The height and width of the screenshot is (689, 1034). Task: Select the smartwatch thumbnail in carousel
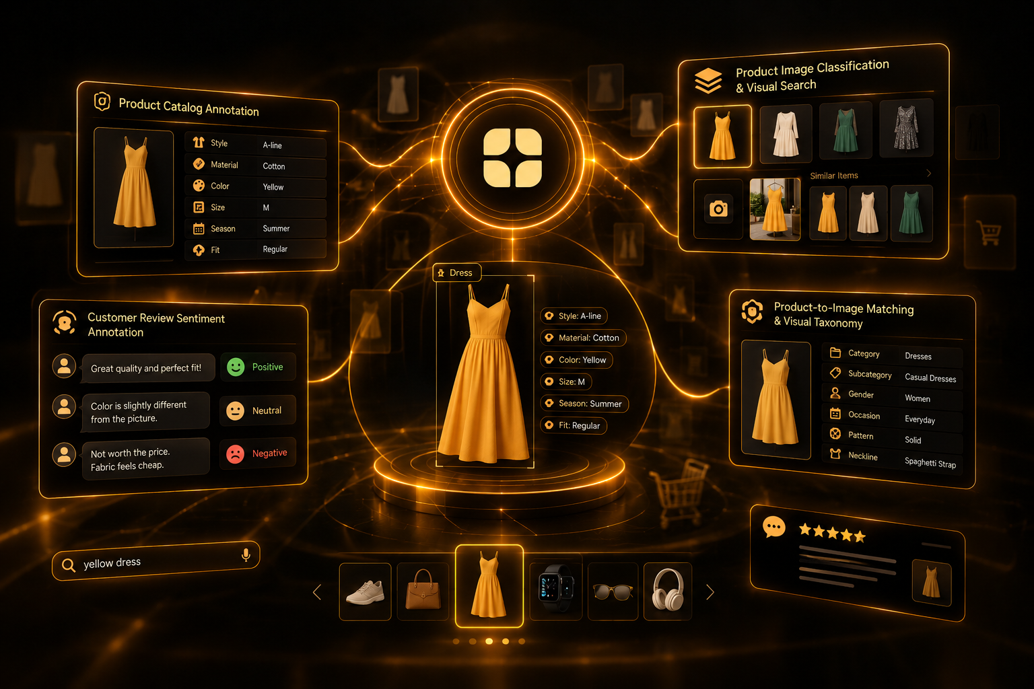(x=555, y=591)
